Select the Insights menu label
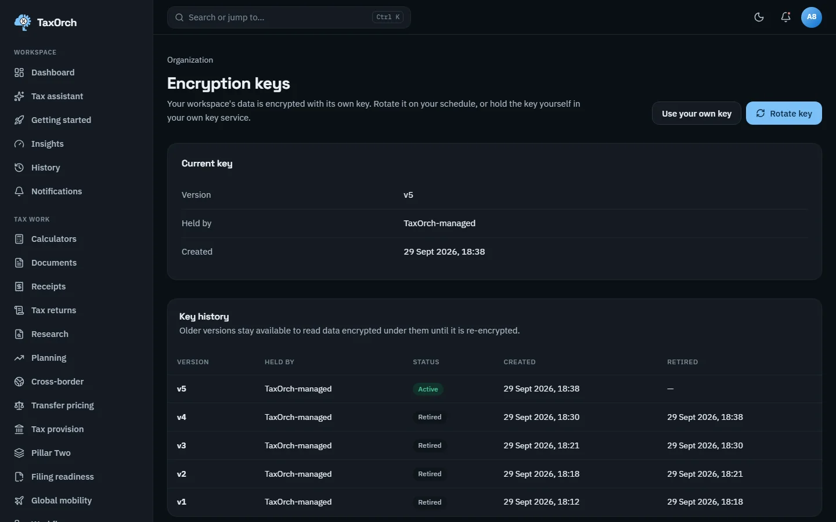The height and width of the screenshot is (522, 836). [48, 144]
